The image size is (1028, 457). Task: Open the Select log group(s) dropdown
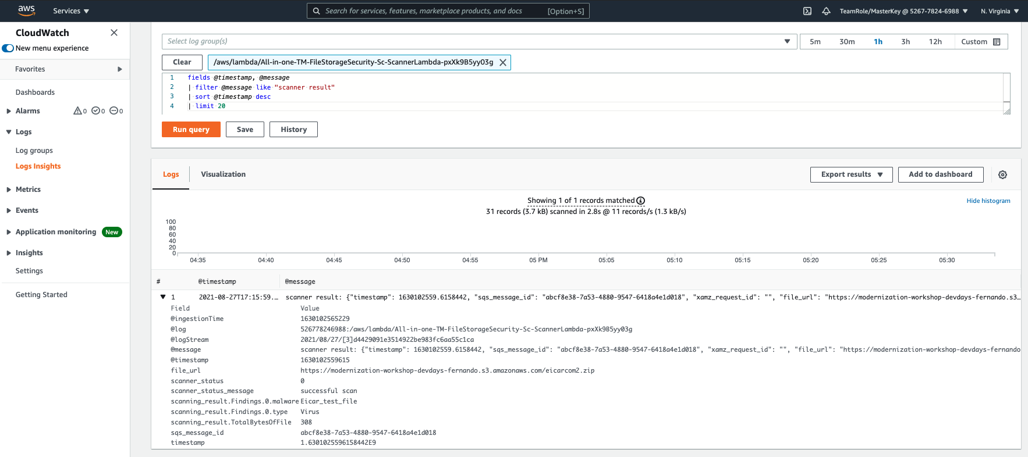click(x=479, y=41)
